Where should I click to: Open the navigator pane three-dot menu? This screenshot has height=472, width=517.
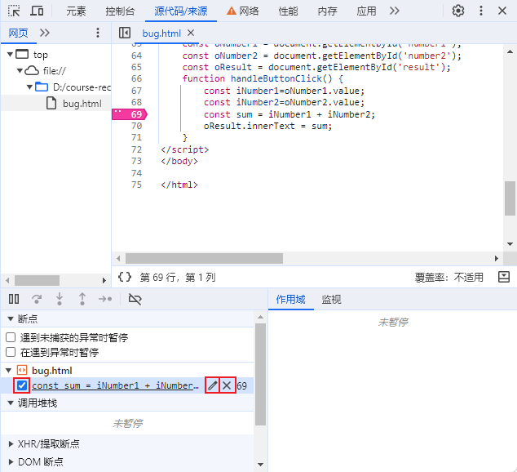pyautogui.click(x=98, y=33)
